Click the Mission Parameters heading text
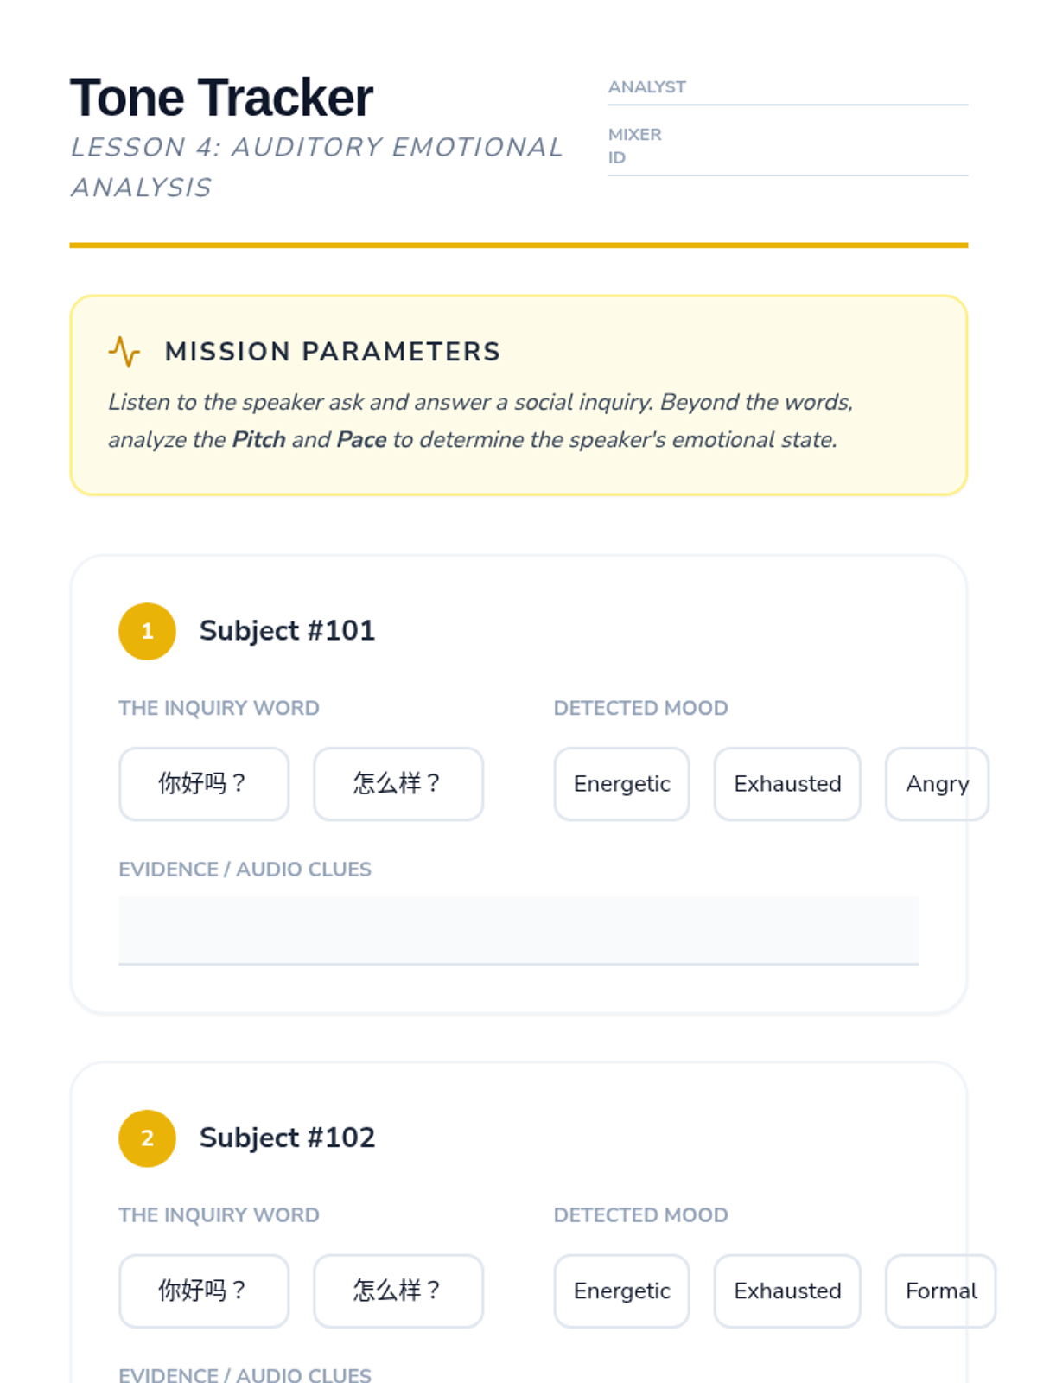1037x1383 pixels. tap(333, 352)
